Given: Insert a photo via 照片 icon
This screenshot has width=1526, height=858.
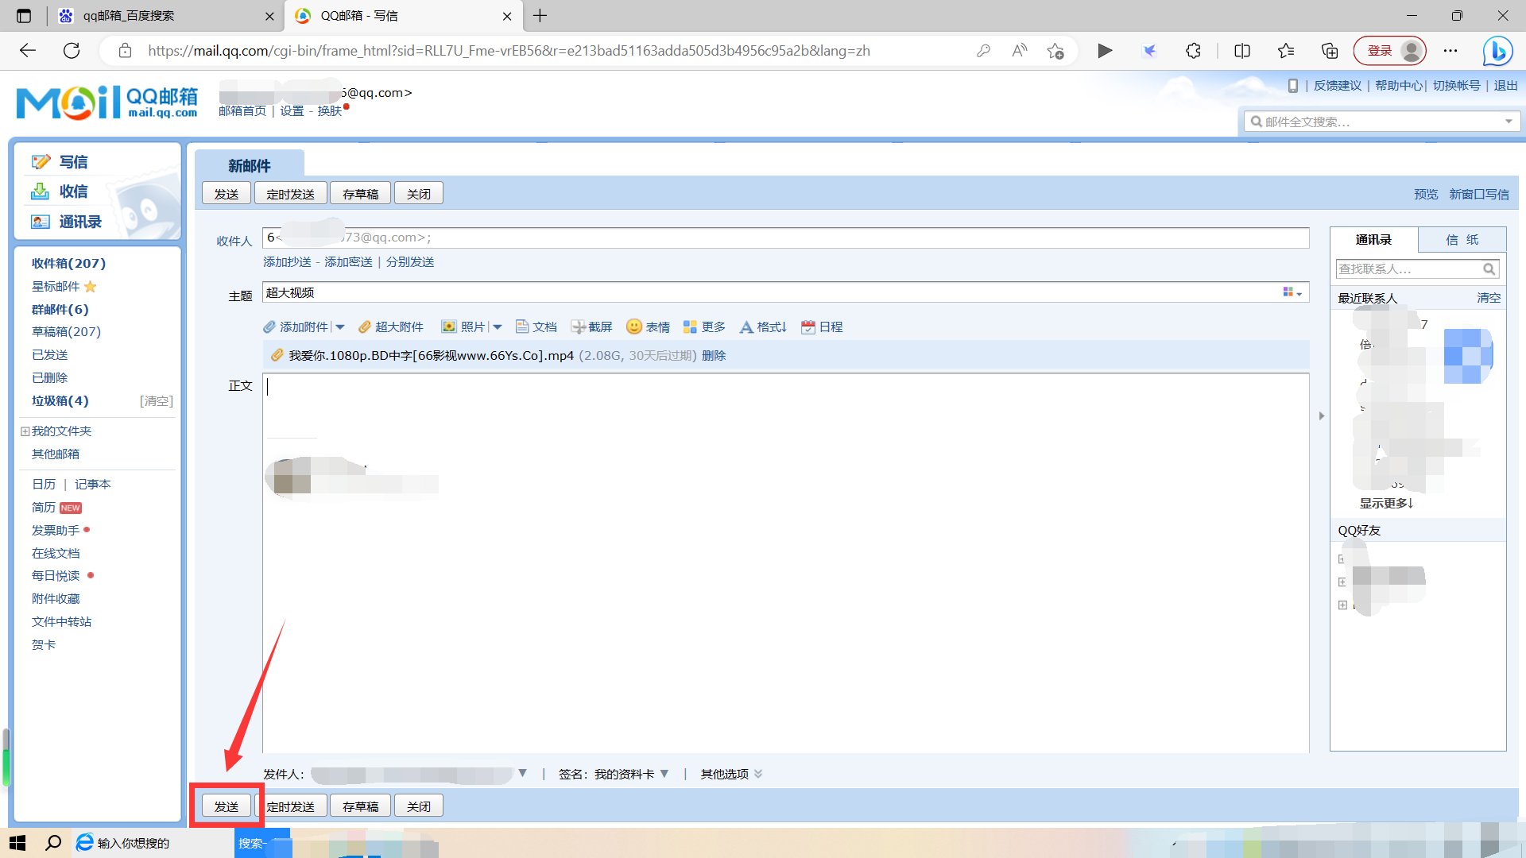Looking at the screenshot, I should (x=450, y=327).
